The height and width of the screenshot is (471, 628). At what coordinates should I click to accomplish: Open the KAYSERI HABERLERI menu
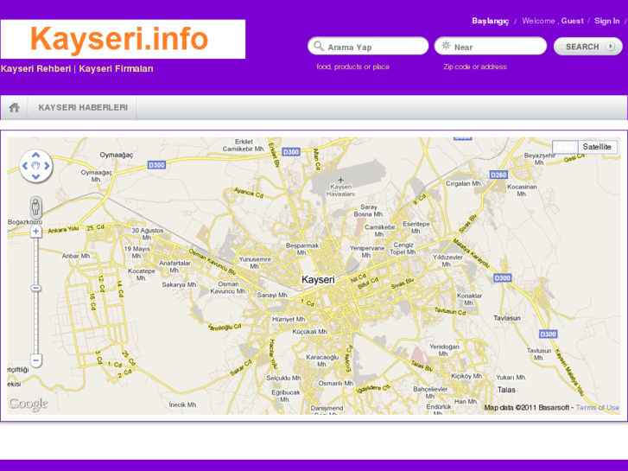83,107
